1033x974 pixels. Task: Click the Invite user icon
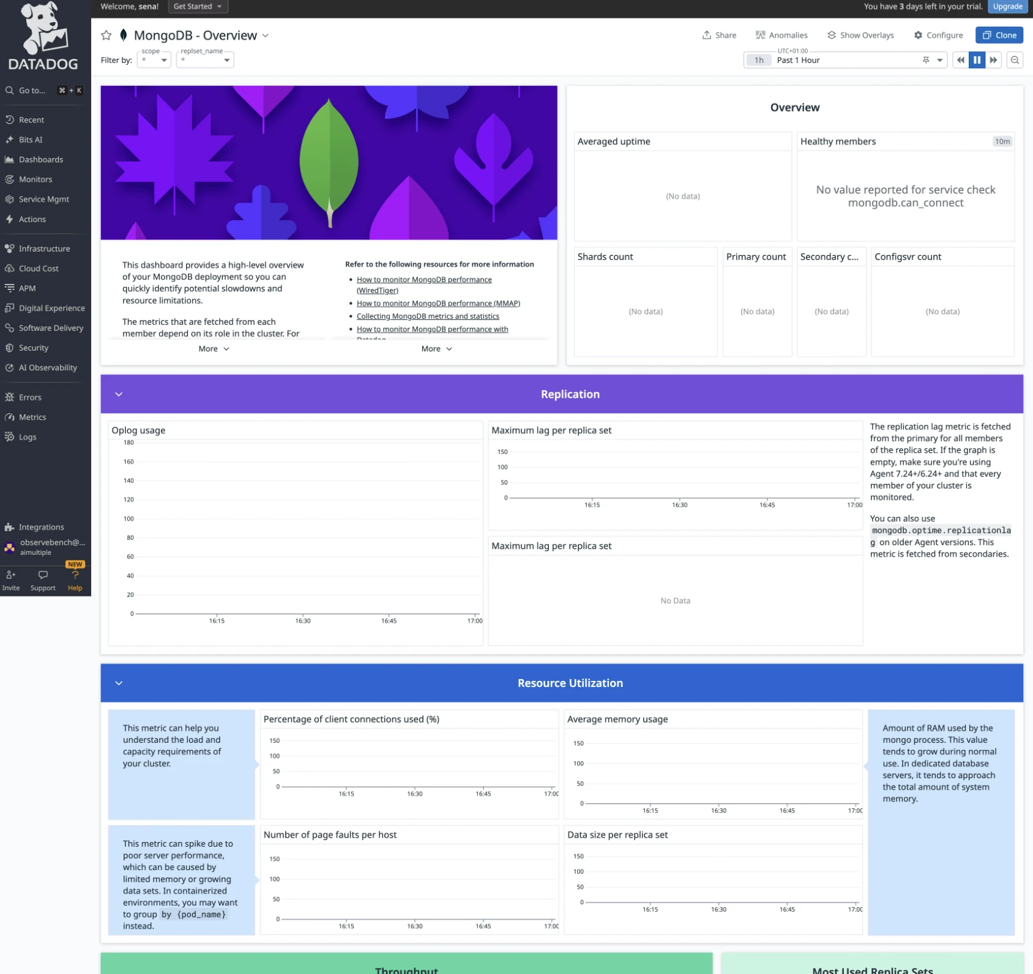11,575
